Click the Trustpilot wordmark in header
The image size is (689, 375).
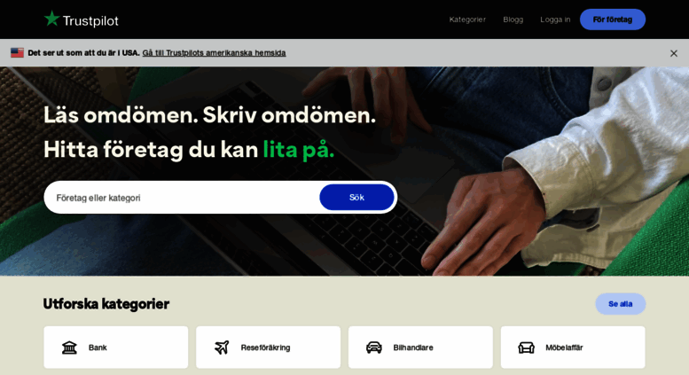tap(90, 20)
